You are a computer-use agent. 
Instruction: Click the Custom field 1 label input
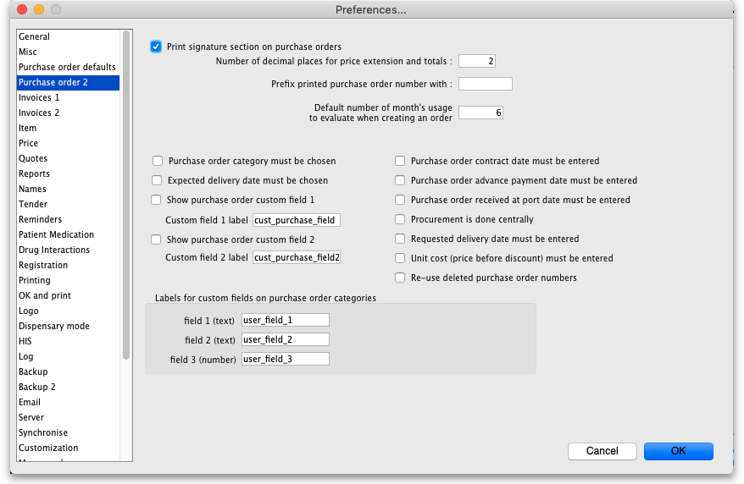tap(296, 220)
